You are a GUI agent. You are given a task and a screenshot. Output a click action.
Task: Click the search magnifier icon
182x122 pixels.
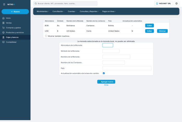click(36, 3)
